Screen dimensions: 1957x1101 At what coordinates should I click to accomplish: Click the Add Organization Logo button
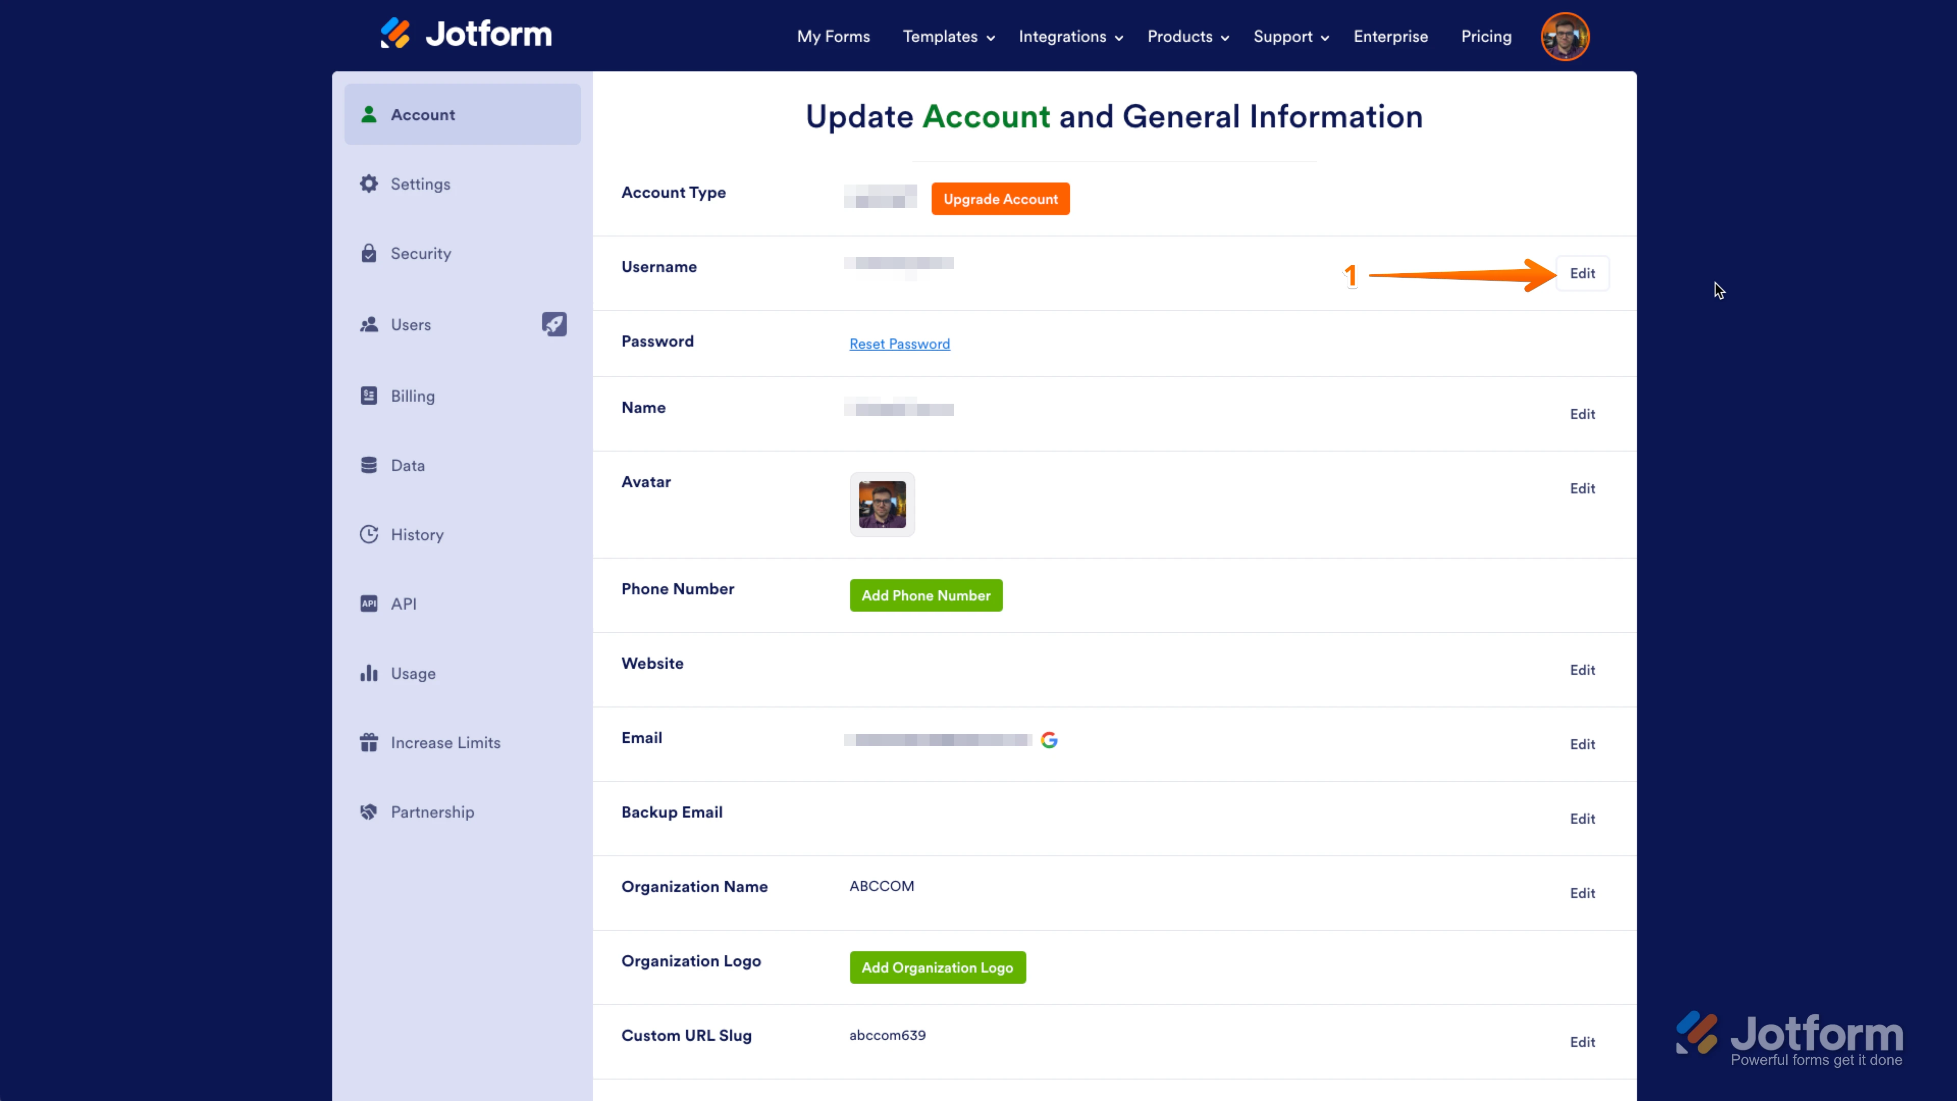pos(938,967)
